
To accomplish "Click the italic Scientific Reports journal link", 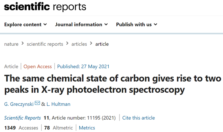I will coord(22,118).
